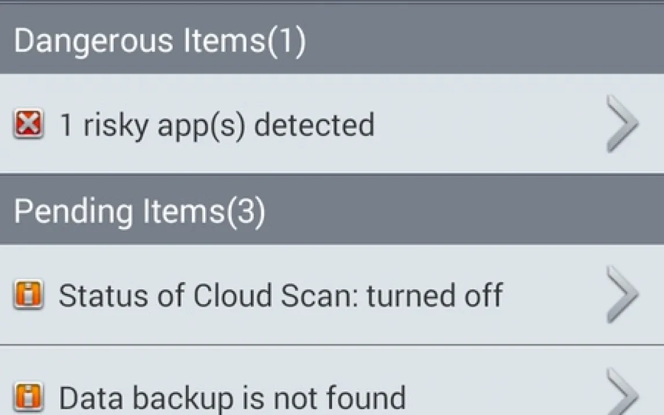This screenshot has height=415, width=664.
Task: Click the count (3) in Pending Items
Action: [246, 212]
